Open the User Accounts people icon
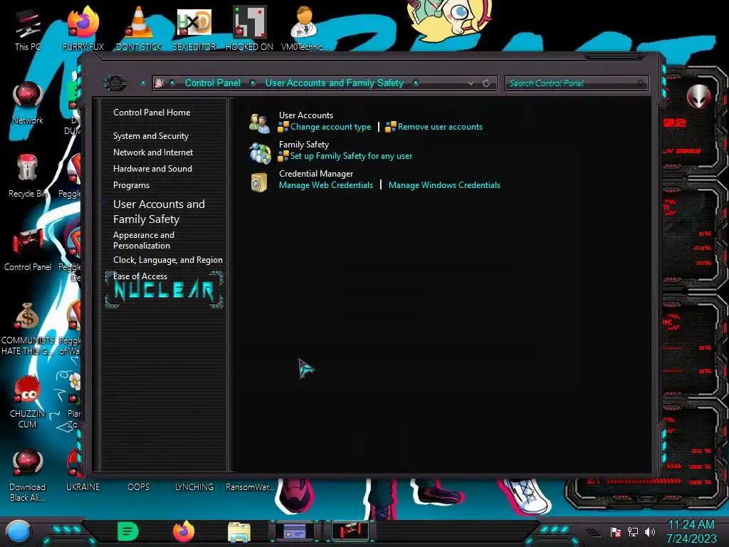The width and height of the screenshot is (729, 547). pyautogui.click(x=259, y=123)
